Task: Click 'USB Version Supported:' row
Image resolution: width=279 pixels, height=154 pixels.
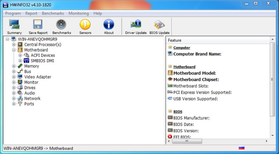Action: [x=195, y=99]
